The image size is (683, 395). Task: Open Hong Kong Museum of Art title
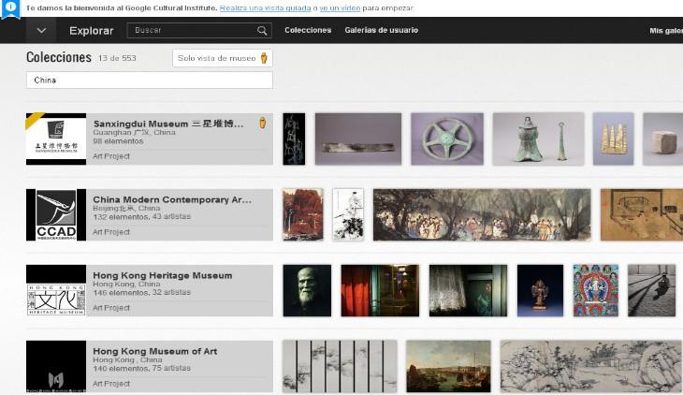pyautogui.click(x=154, y=351)
